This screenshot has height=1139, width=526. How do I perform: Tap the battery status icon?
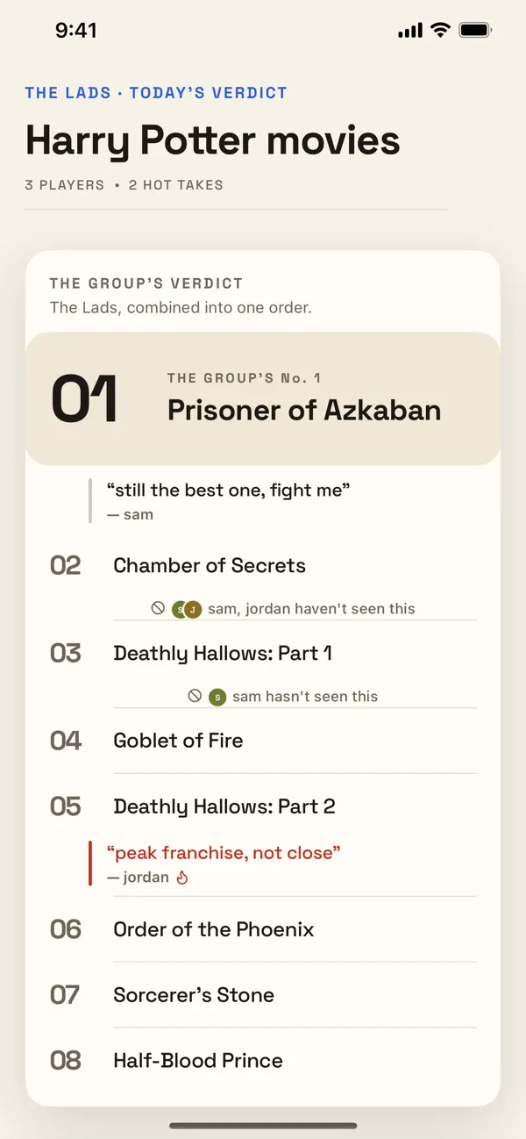tap(475, 31)
